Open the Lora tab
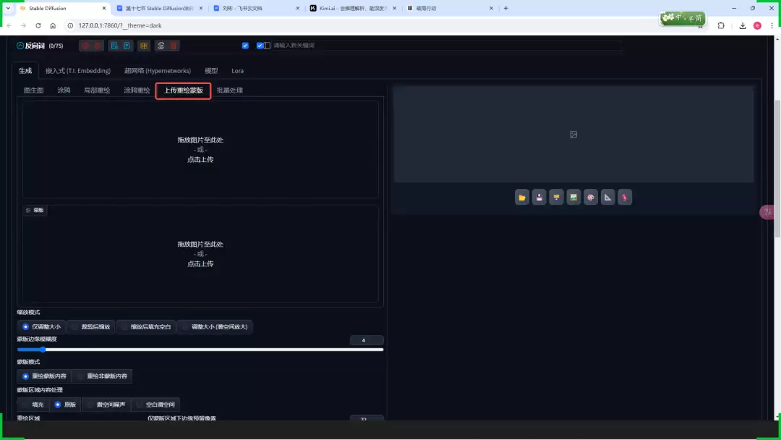 237,71
